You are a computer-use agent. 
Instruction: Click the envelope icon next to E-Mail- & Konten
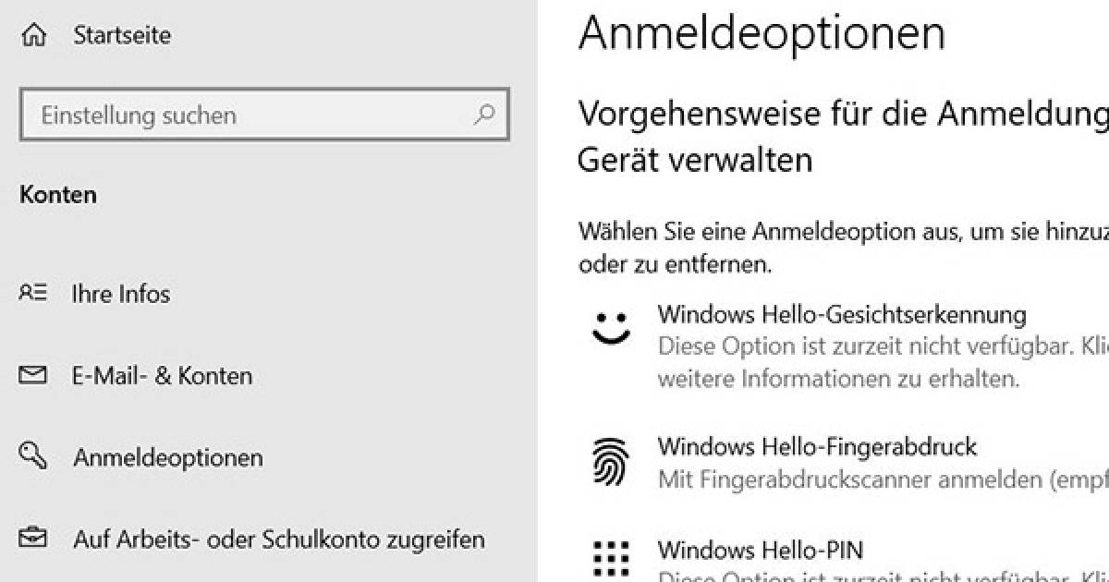coord(33,375)
